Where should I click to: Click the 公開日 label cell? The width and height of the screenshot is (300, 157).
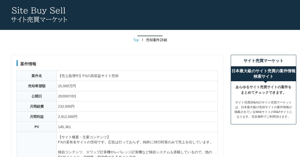click(x=37, y=96)
